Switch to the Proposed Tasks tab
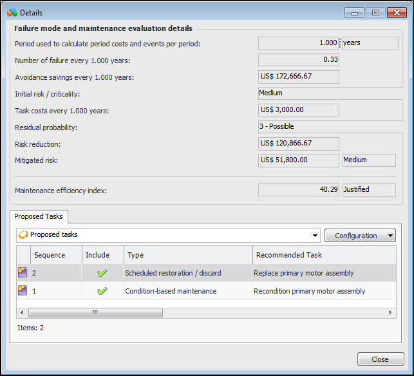Screen dimensions: 414x376 click(x=39, y=216)
